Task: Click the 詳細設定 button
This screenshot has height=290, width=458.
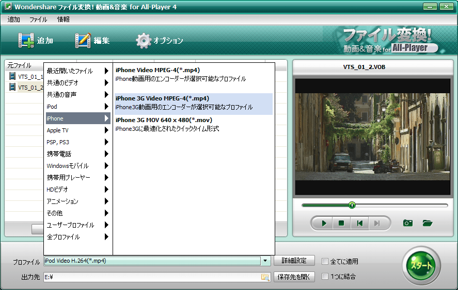Action: [x=294, y=261]
